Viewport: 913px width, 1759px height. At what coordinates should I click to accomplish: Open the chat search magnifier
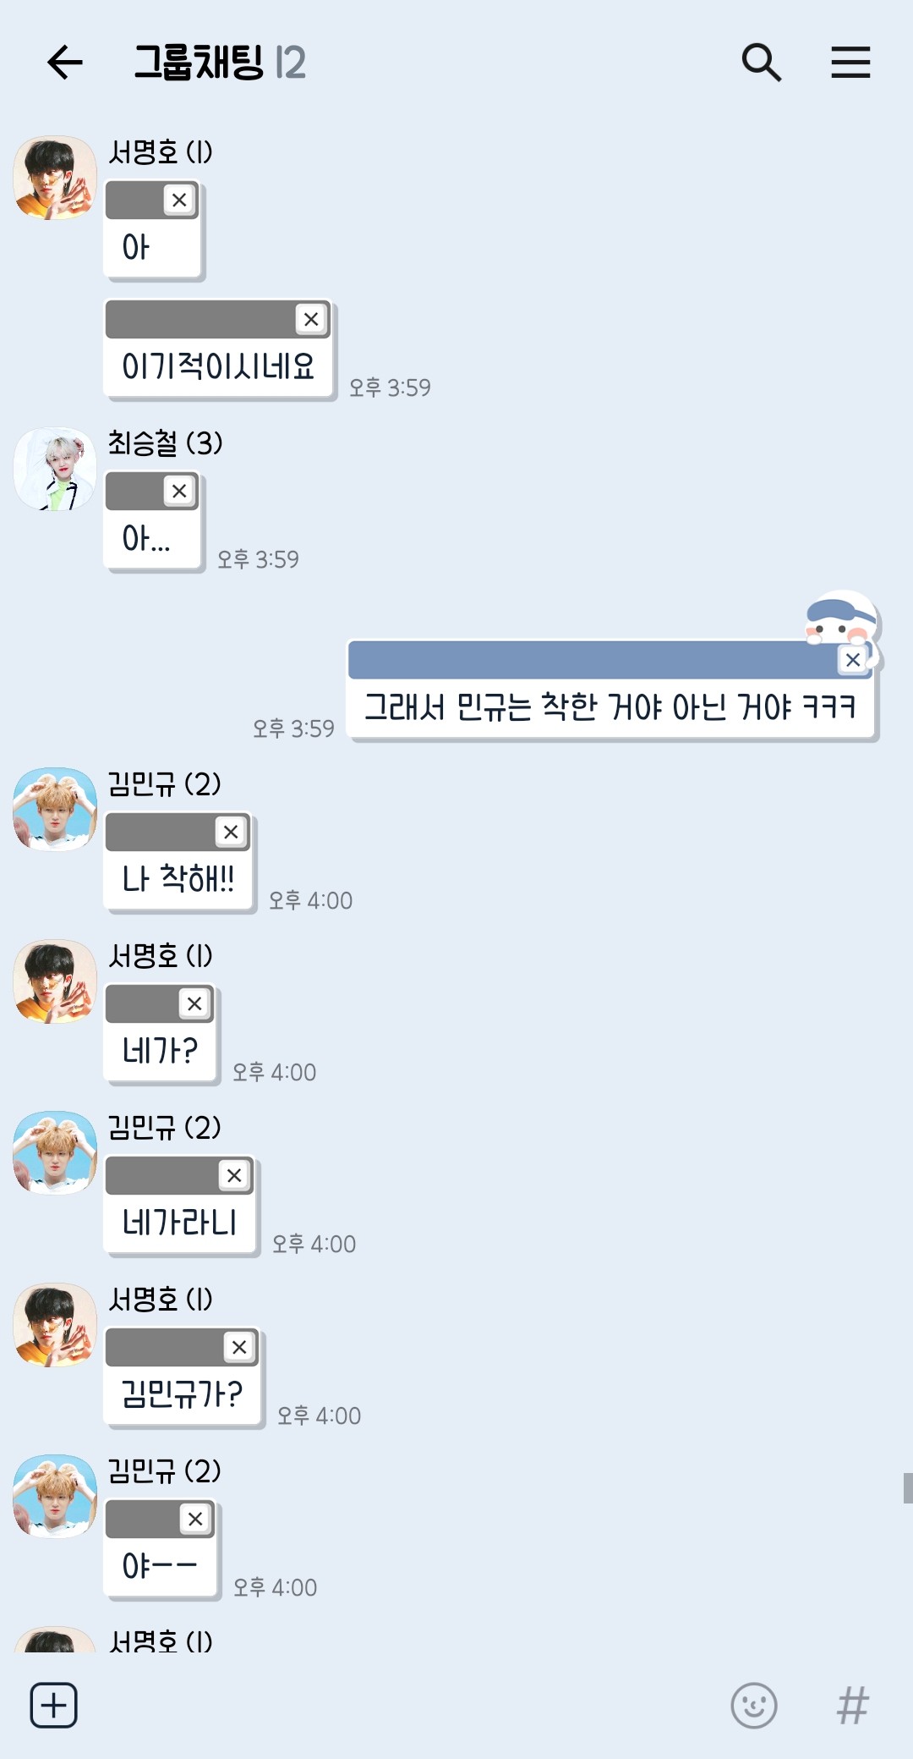(x=761, y=63)
